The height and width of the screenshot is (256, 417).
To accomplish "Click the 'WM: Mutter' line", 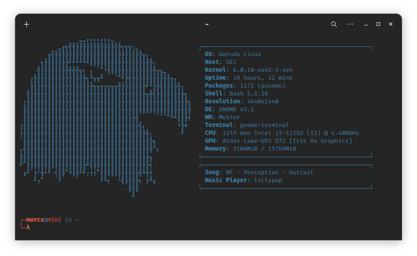I will [222, 117].
